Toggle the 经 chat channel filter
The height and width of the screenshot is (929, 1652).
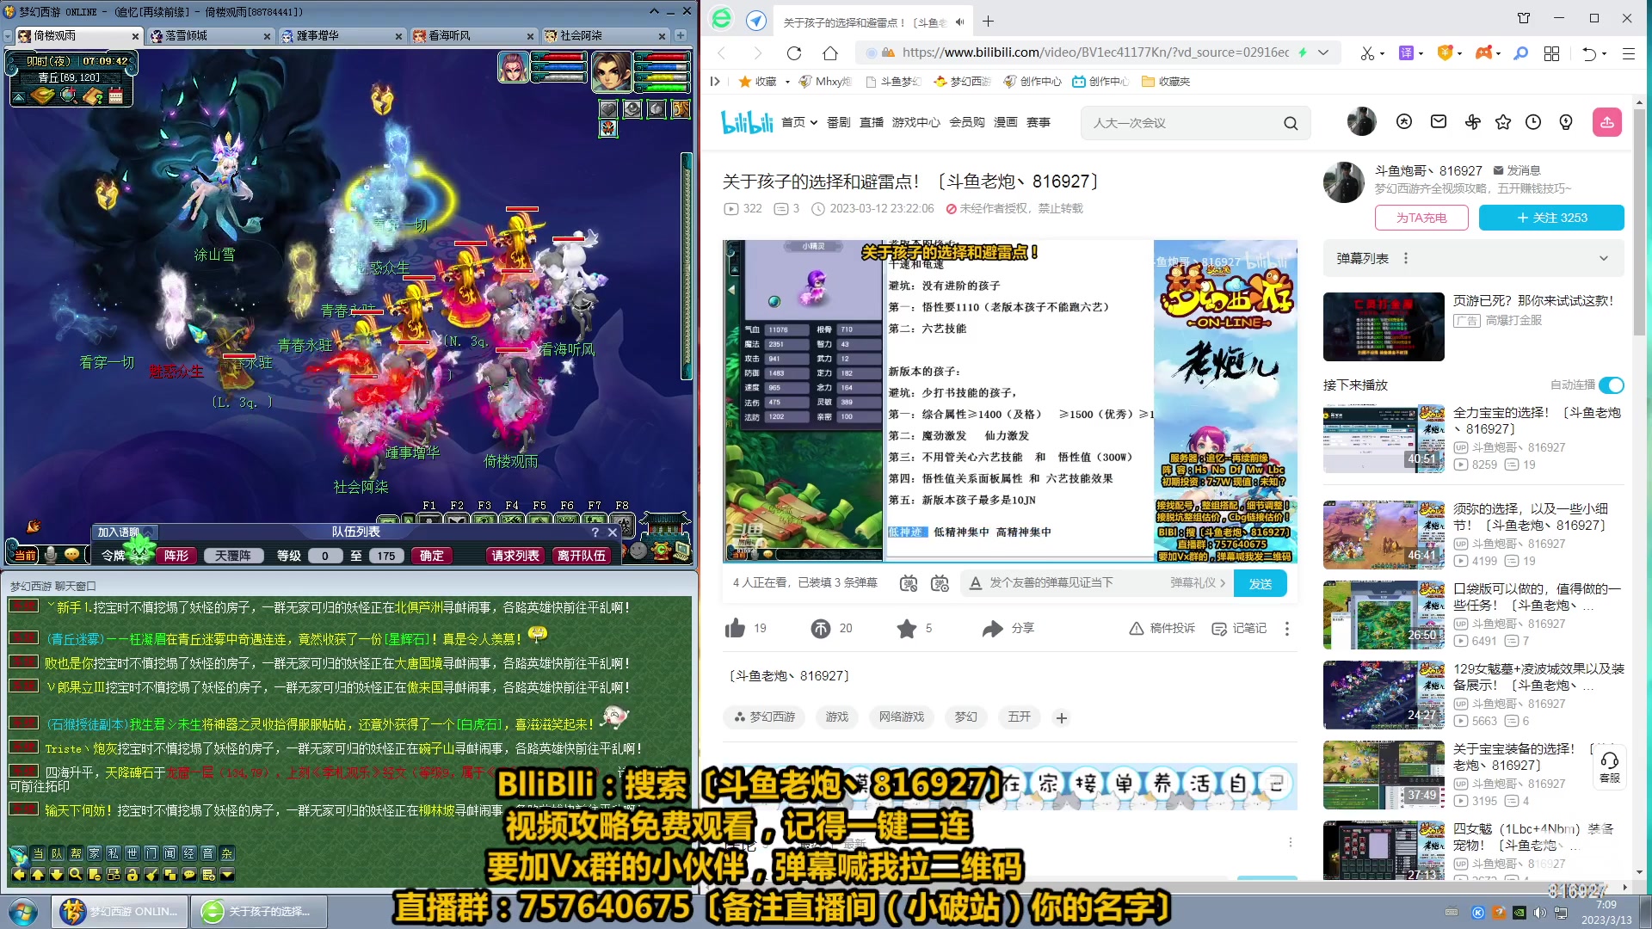tap(189, 853)
